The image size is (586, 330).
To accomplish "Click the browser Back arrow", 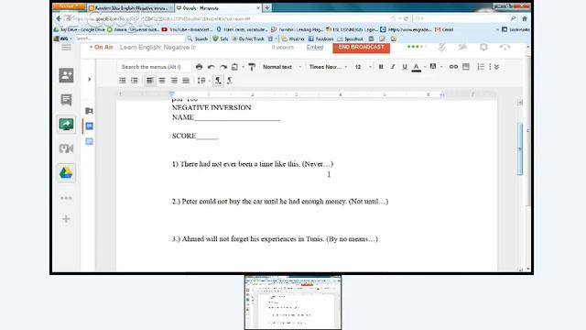I will (x=59, y=18).
